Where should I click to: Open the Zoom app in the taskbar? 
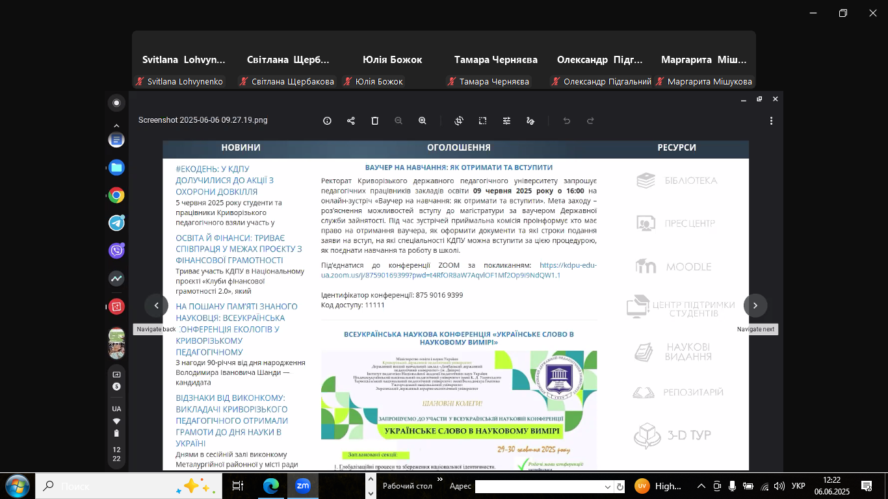tap(303, 486)
